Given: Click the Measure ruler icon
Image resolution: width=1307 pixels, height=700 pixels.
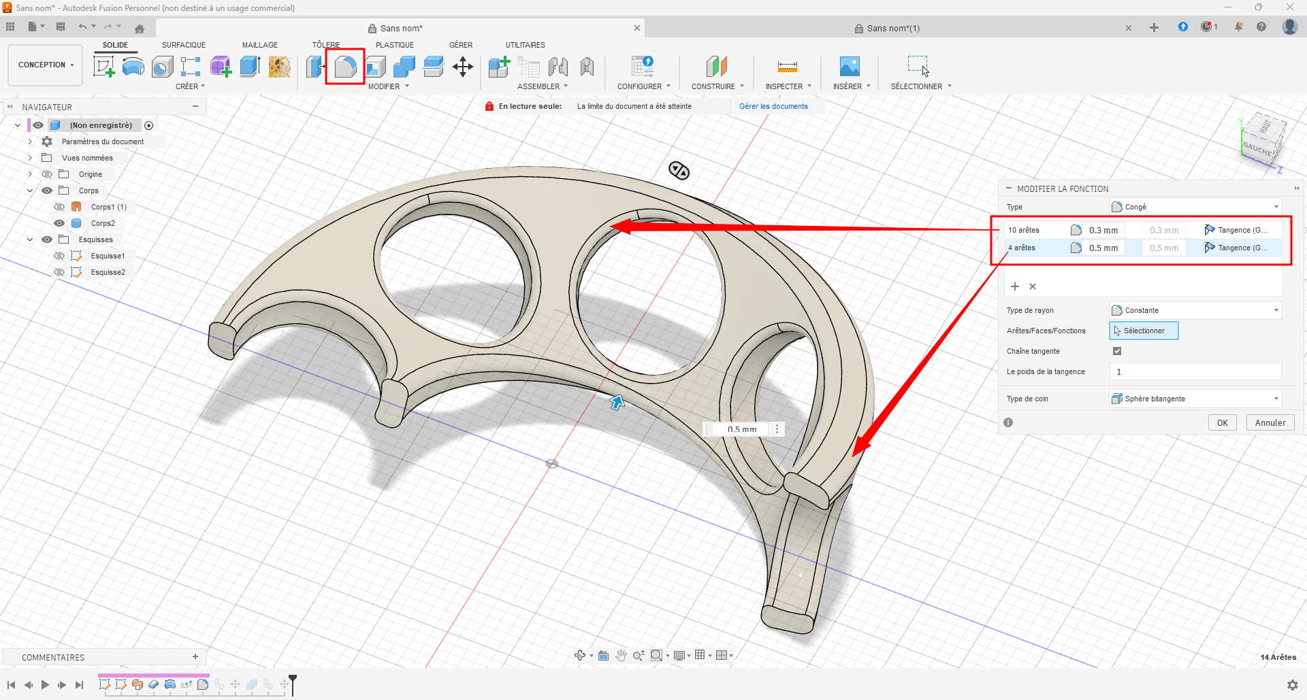Looking at the screenshot, I should (788, 67).
